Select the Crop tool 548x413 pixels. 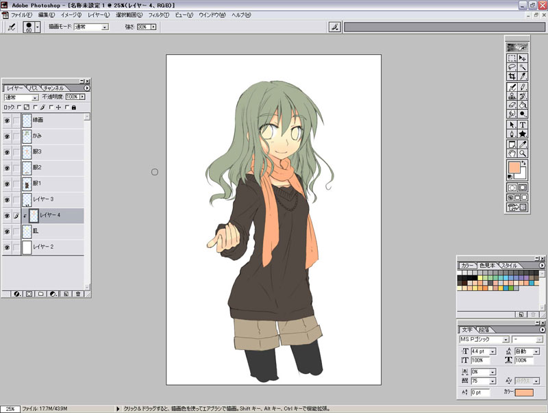click(512, 76)
